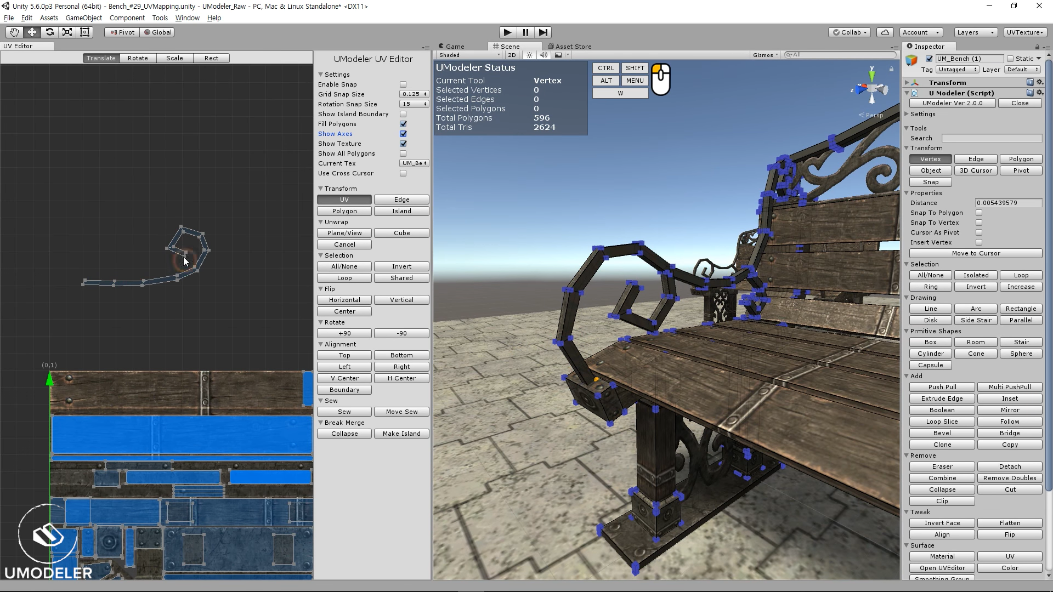This screenshot has height=592, width=1053.
Task: Open Rotation Snap Size dropdown
Action: [x=414, y=104]
